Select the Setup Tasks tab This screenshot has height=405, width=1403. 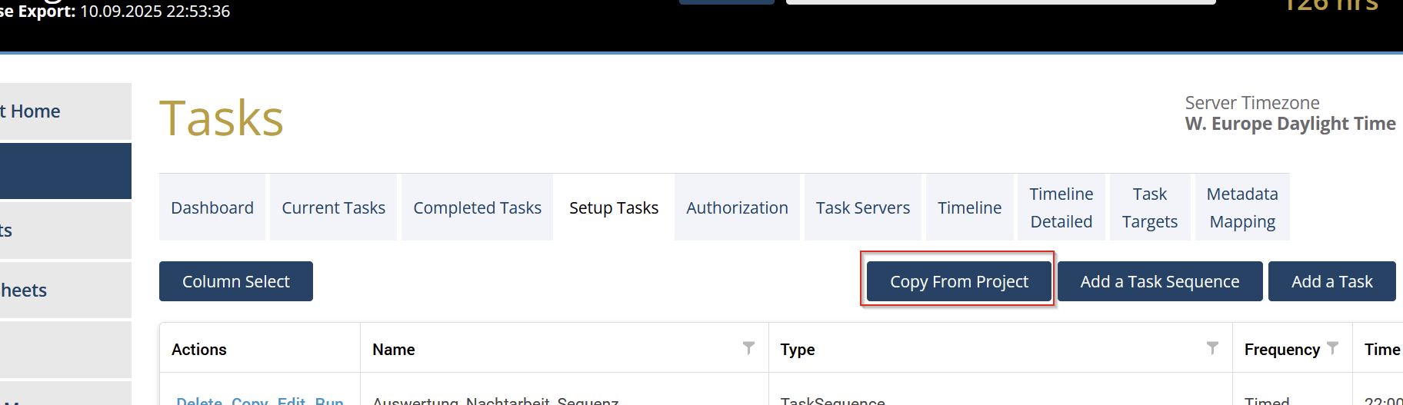coord(614,207)
